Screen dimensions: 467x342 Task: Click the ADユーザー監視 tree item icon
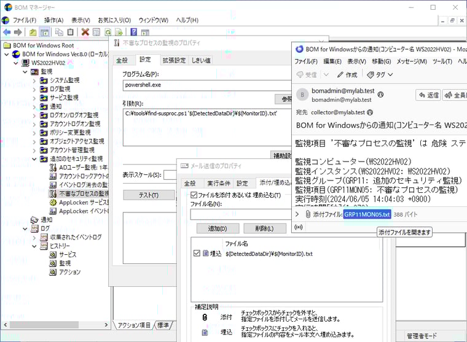point(53,167)
